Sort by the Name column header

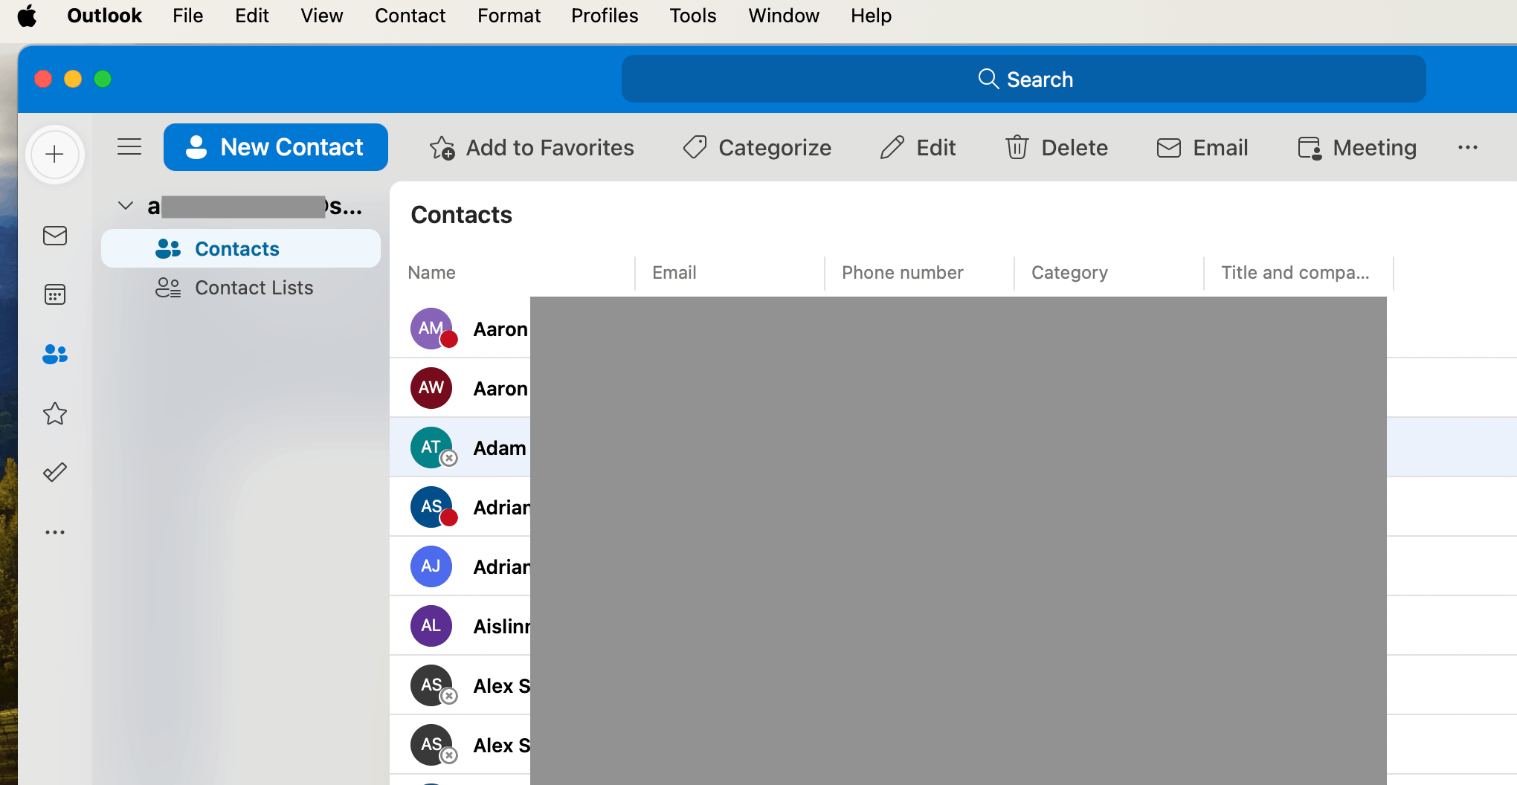(x=432, y=273)
